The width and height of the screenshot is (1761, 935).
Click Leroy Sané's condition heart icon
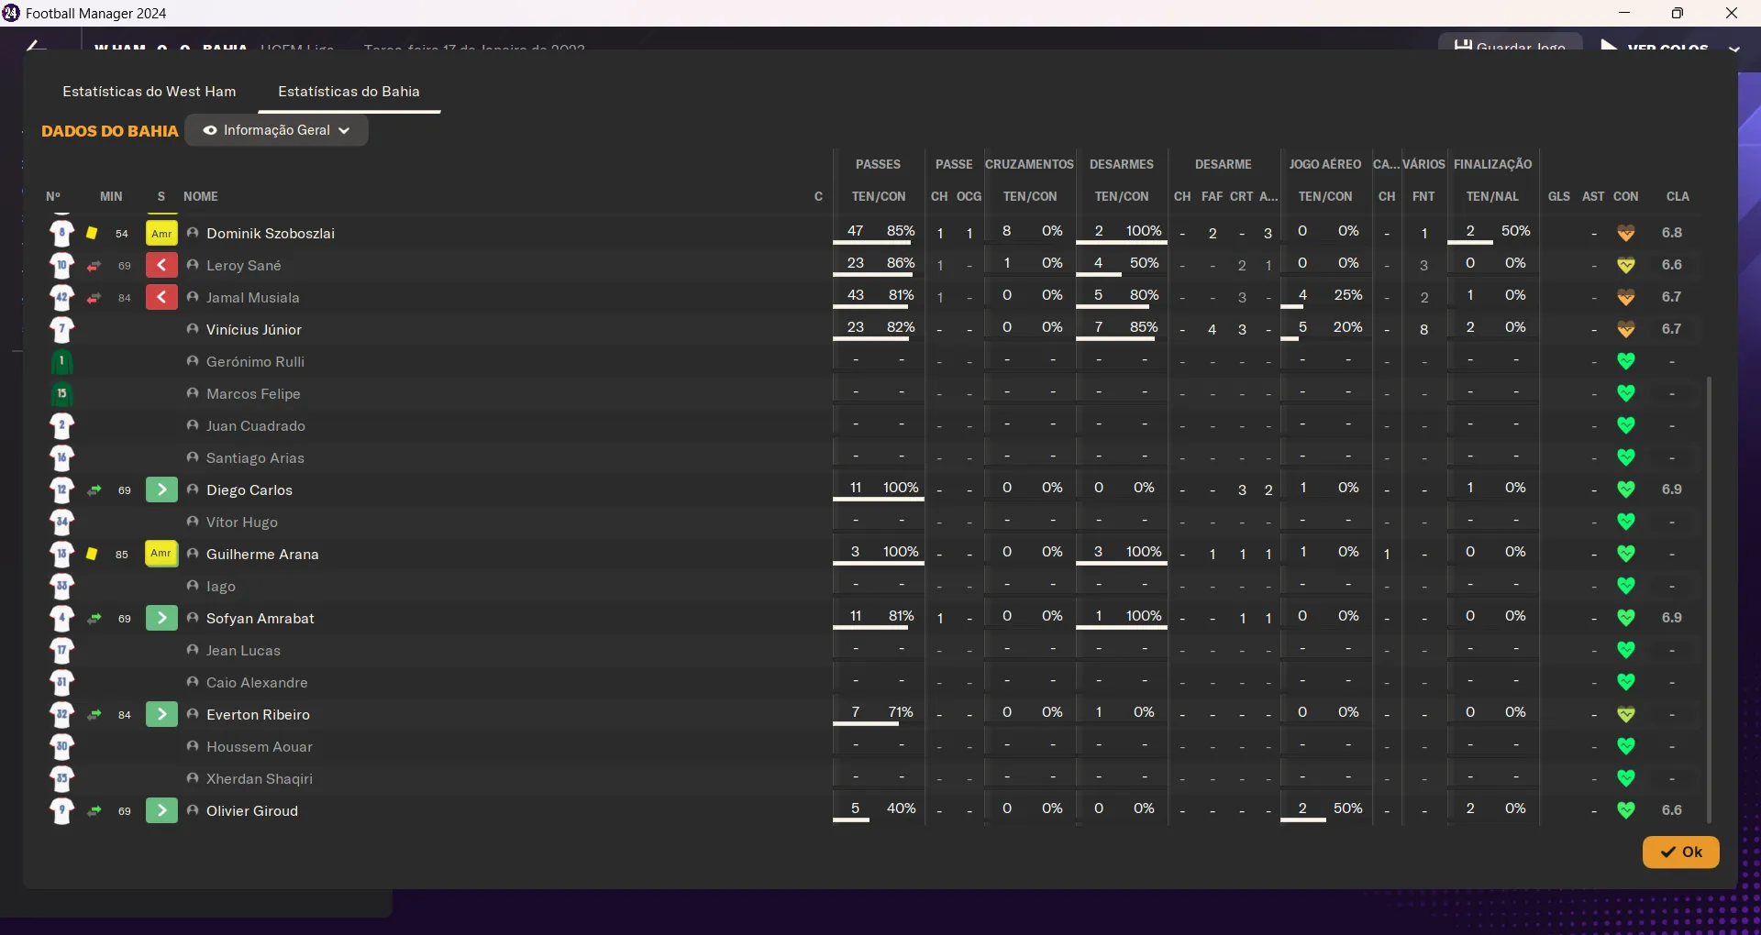point(1626,266)
